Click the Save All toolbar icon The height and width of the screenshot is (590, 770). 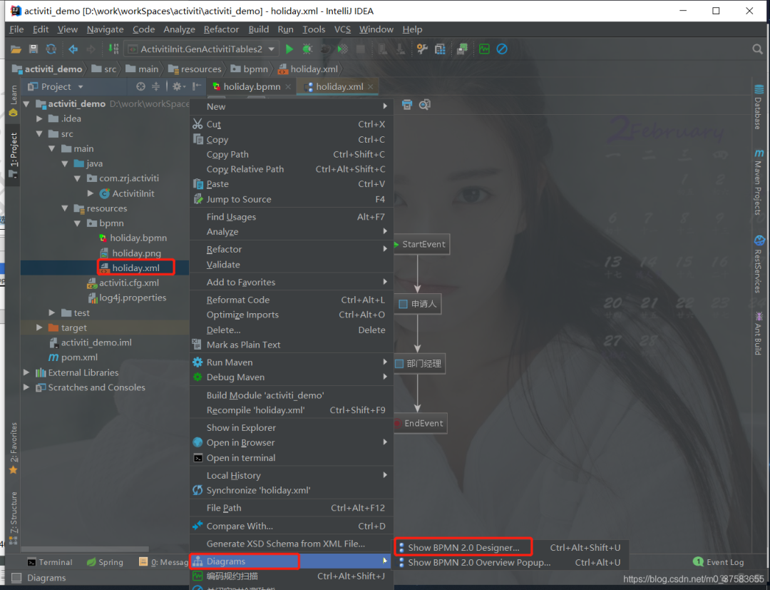(34, 49)
